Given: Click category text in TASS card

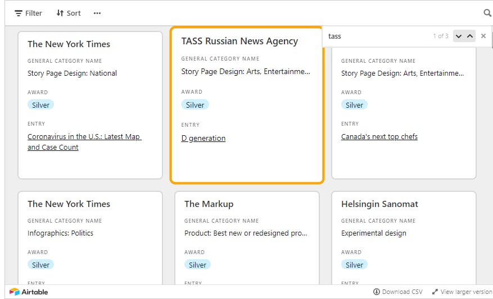Looking at the screenshot, I should coord(246,72).
